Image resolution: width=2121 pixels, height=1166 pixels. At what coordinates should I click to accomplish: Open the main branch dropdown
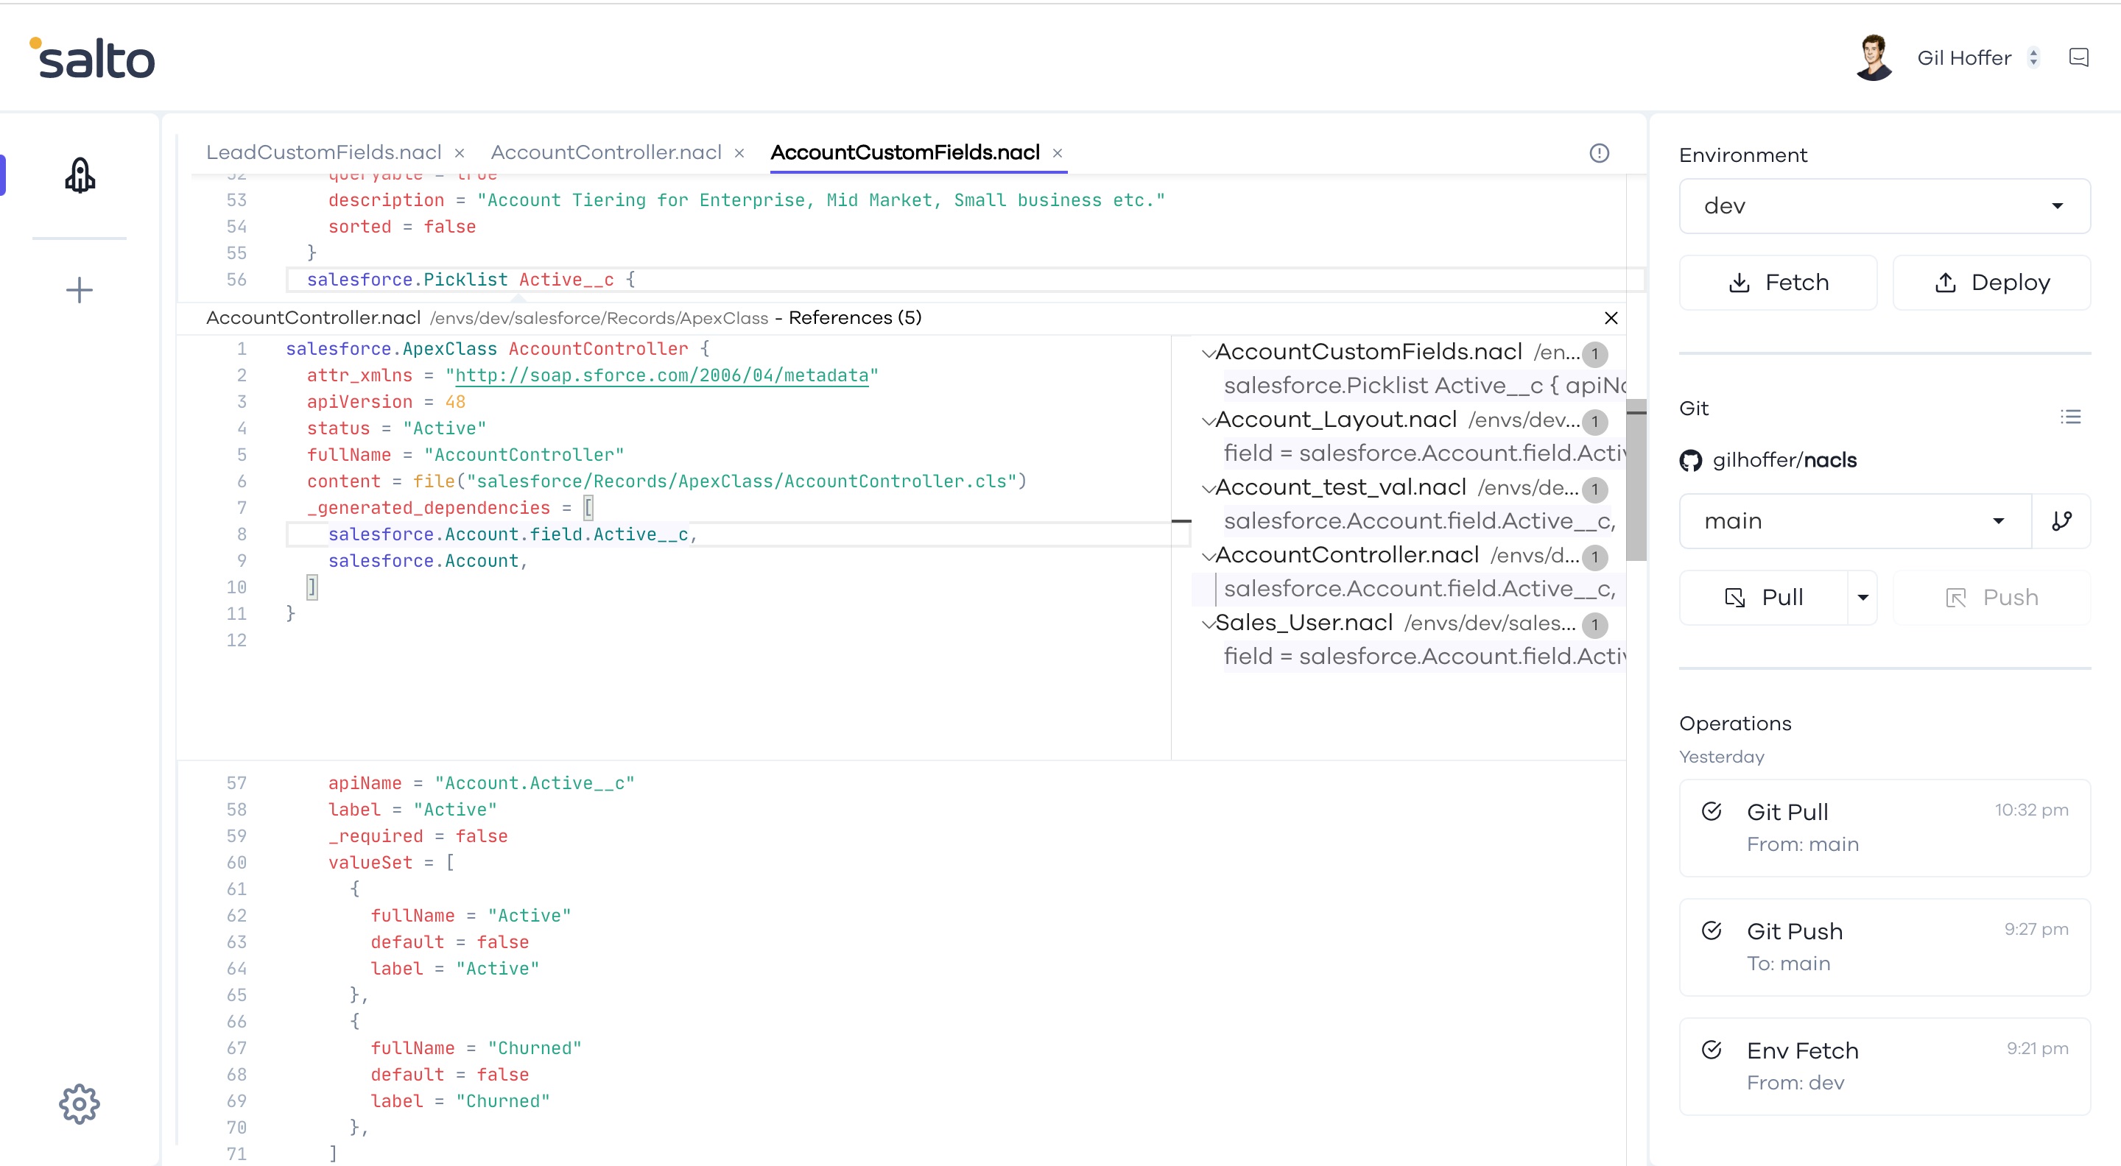click(1855, 521)
